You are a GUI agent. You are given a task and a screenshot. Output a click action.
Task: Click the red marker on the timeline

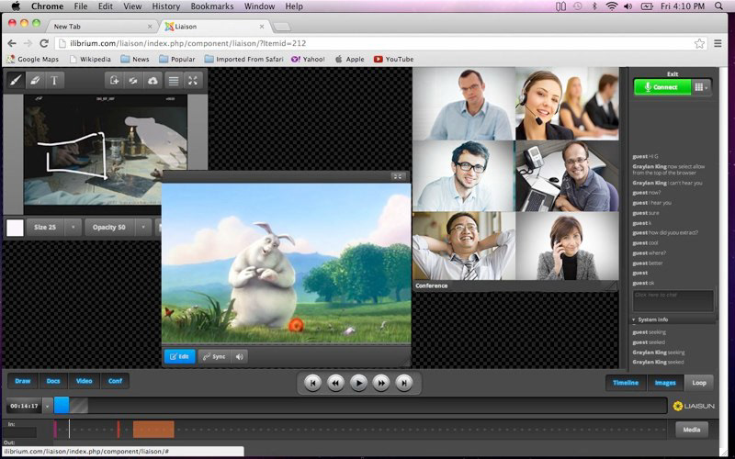(x=119, y=430)
